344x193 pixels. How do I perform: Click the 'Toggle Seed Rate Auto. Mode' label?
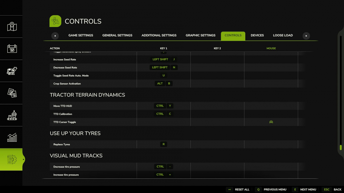[x=71, y=76]
